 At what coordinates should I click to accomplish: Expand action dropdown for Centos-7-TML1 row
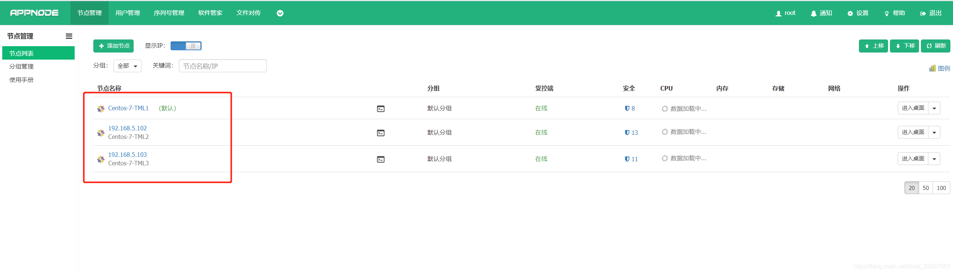[x=934, y=108]
